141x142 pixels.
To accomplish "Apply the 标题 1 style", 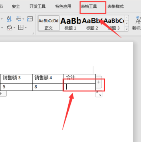I will coord(70,23).
